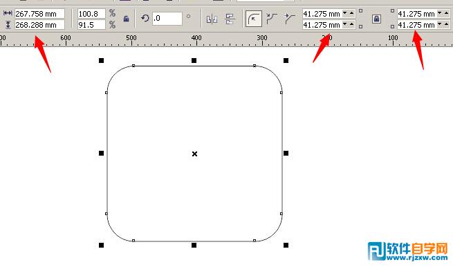The height and width of the screenshot is (267, 453).
Task: Decrease the bottom-left corner radius with down arrow
Action: [344, 25]
